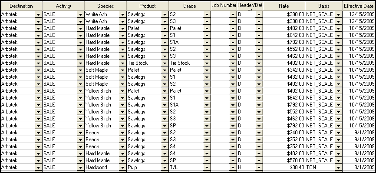Expand Species dropdown in Beech S4 row
Image resolution: width=376 pixels, height=173 pixels.
(122, 146)
